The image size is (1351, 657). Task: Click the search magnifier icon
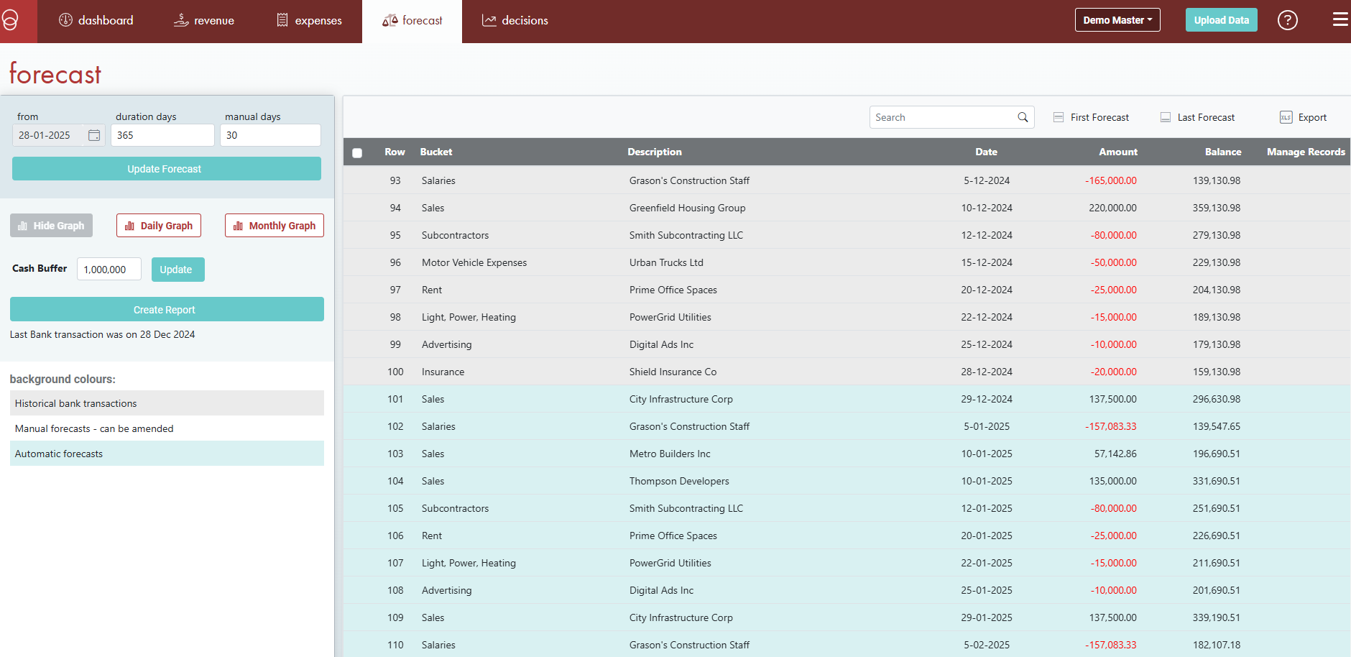(1023, 117)
